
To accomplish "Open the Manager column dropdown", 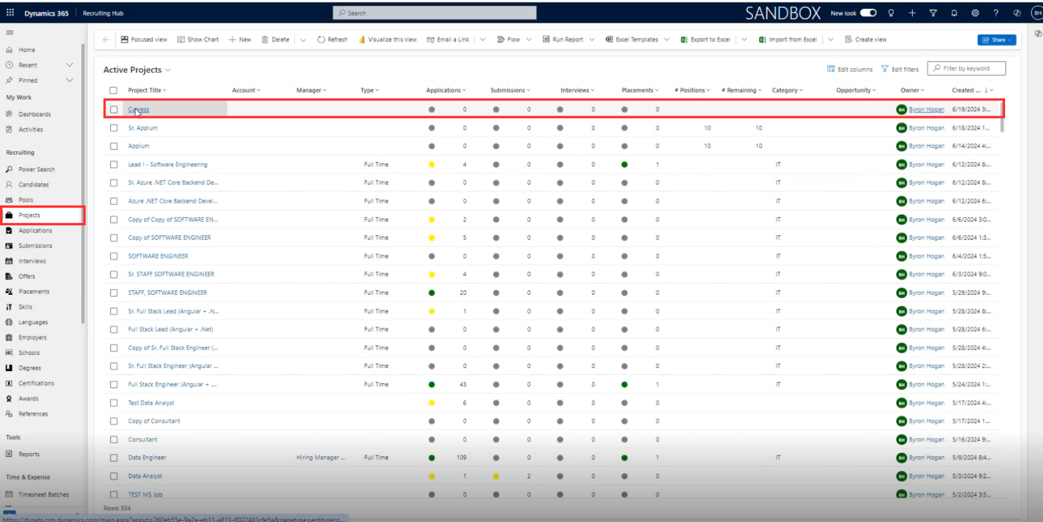I will pos(325,91).
